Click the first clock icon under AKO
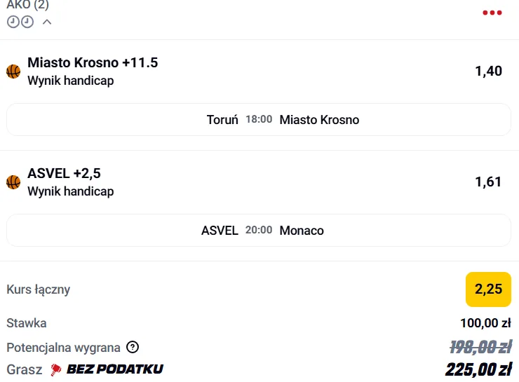Screen dimensions: 519x382 pyautogui.click(x=13, y=22)
